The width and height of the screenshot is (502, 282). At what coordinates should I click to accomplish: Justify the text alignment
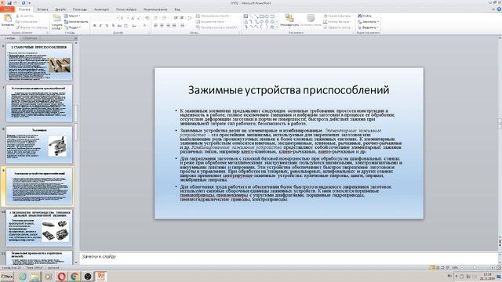pyautogui.click(x=174, y=26)
